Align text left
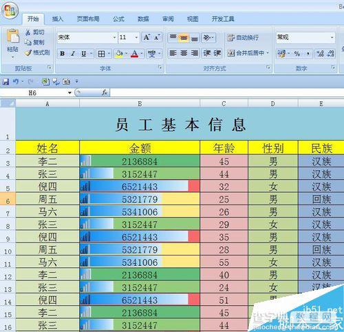The height and width of the screenshot is (332, 344). 173,53
